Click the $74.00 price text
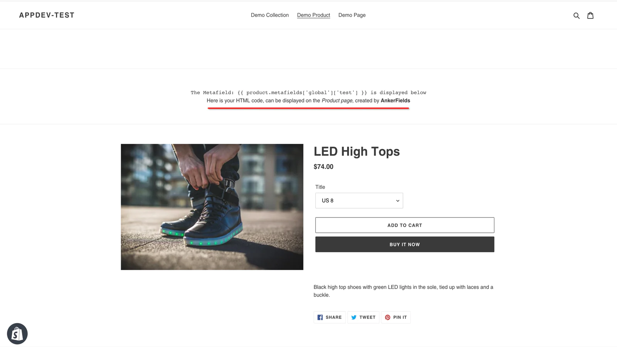Image resolution: width=617 pixels, height=347 pixels. pos(324,167)
